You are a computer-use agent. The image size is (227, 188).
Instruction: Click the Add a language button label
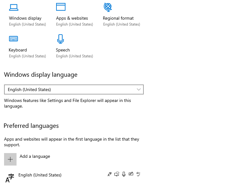tap(35, 156)
